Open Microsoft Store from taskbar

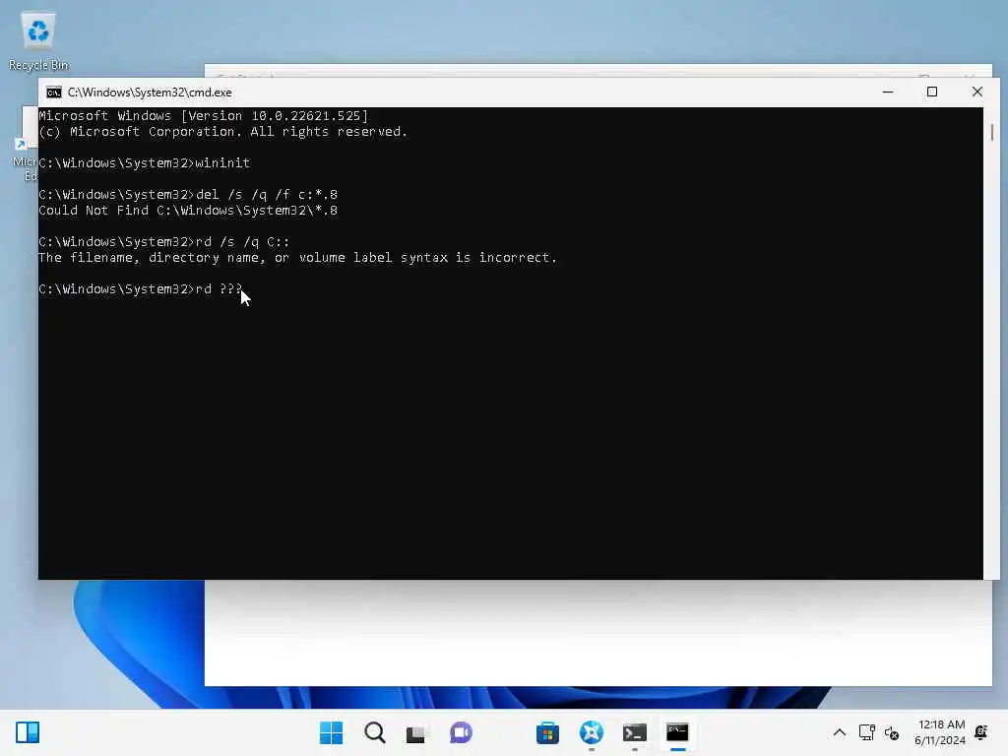pyautogui.click(x=547, y=732)
